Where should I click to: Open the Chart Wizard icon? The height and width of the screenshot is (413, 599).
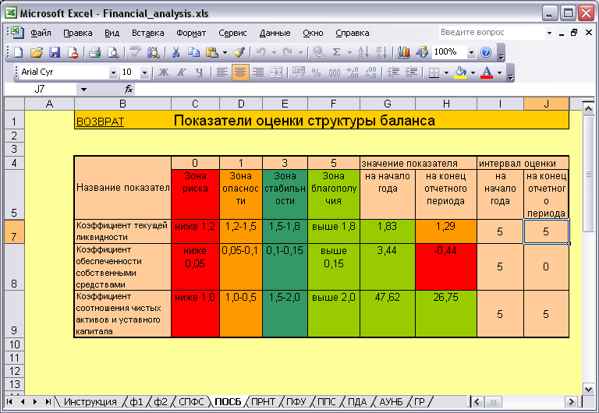coord(404,52)
